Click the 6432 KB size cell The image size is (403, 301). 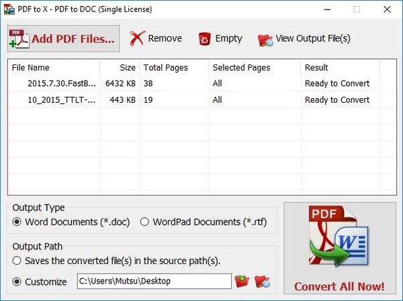click(x=120, y=83)
